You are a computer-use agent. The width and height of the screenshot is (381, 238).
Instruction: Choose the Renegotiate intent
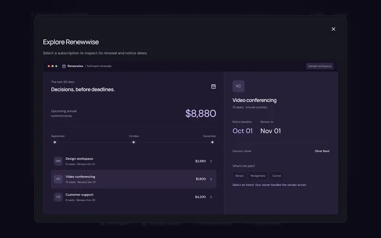coord(258,176)
